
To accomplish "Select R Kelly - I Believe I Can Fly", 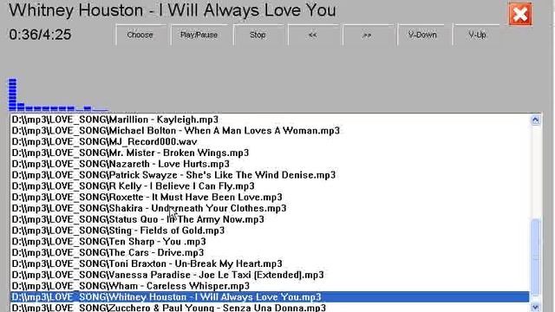I will 270,186.
